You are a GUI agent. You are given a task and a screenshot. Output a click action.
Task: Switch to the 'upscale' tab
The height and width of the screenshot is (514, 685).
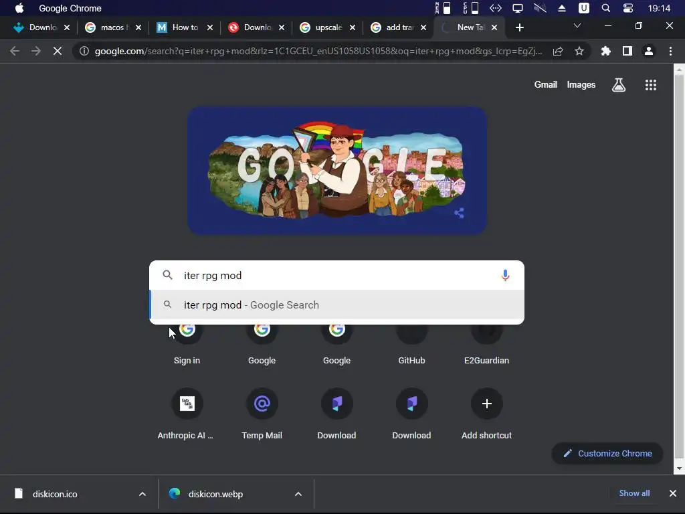[x=328, y=27]
